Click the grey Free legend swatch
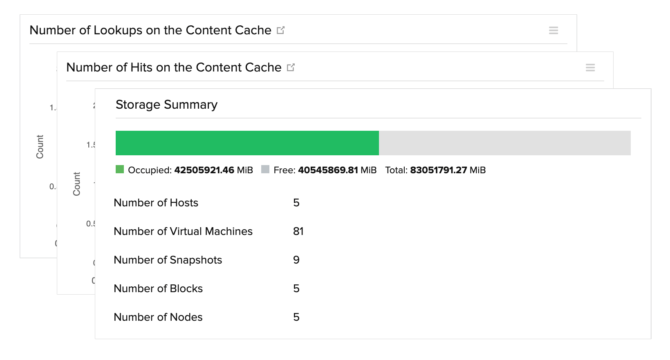 265,170
